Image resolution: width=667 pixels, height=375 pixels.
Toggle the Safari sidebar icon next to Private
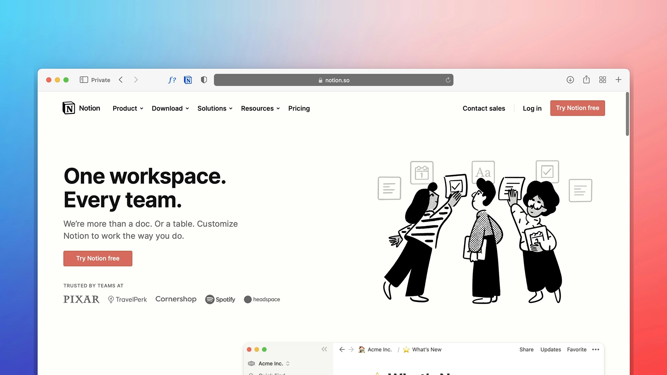[x=84, y=80]
